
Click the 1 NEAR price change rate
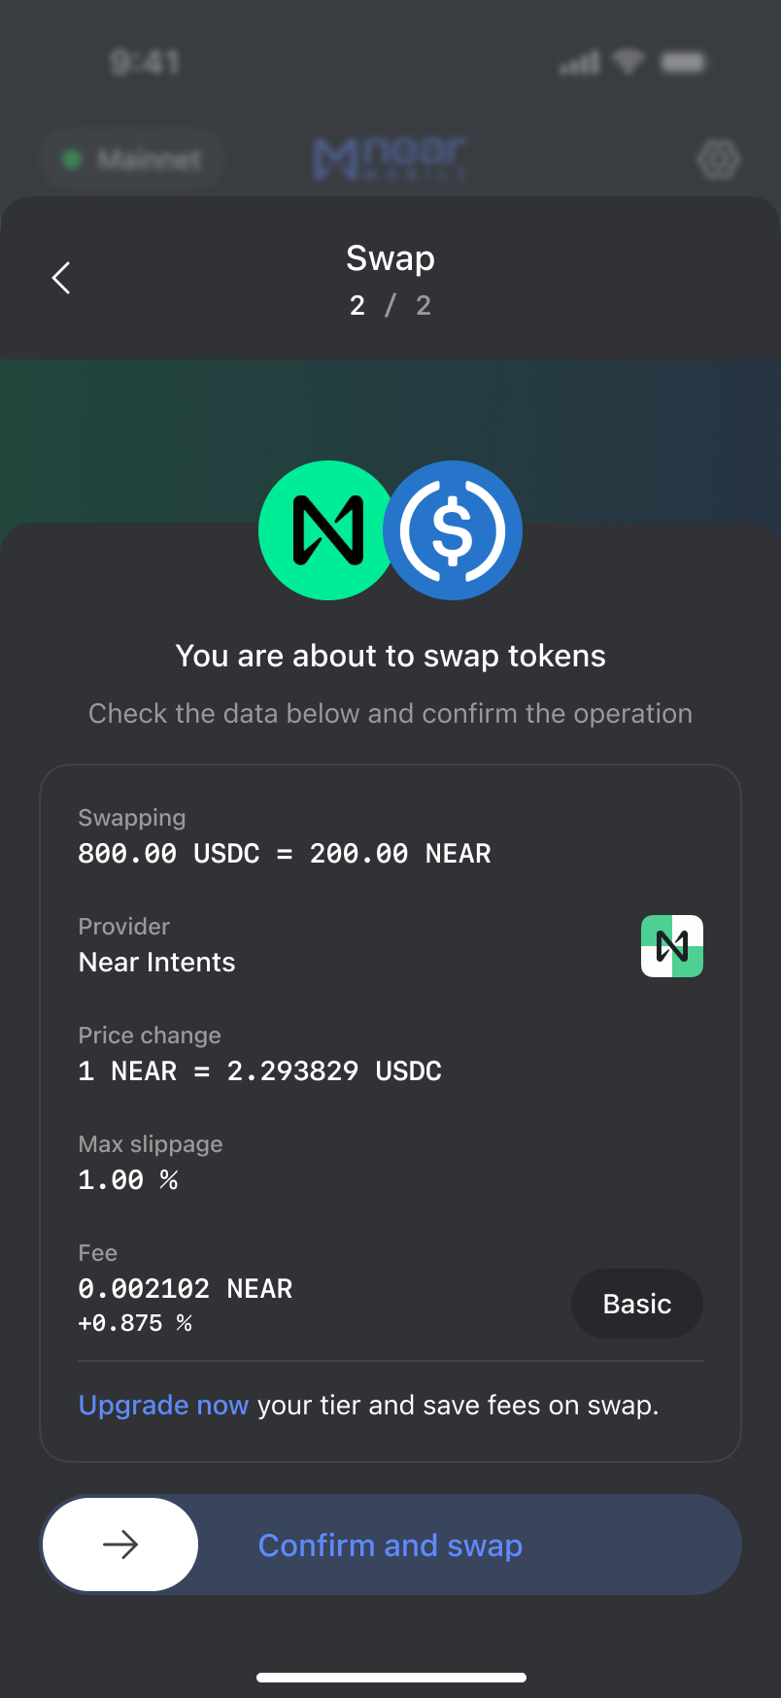coord(259,1071)
